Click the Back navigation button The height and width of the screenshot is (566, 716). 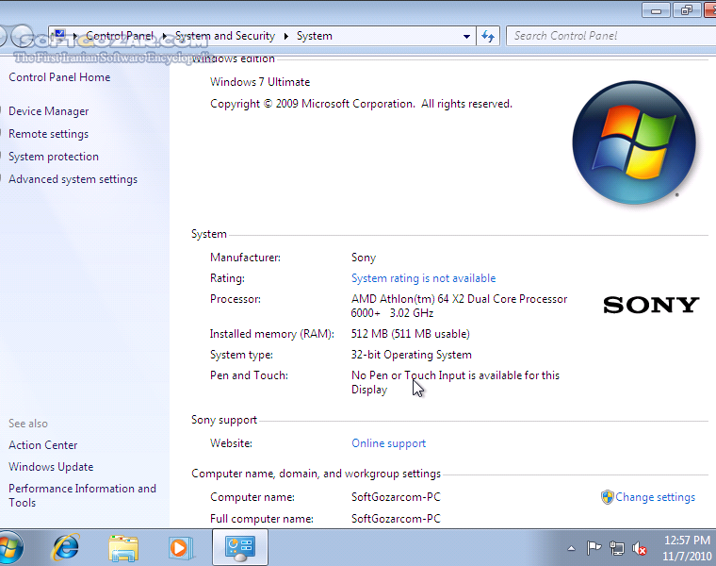pyautogui.click(x=4, y=36)
